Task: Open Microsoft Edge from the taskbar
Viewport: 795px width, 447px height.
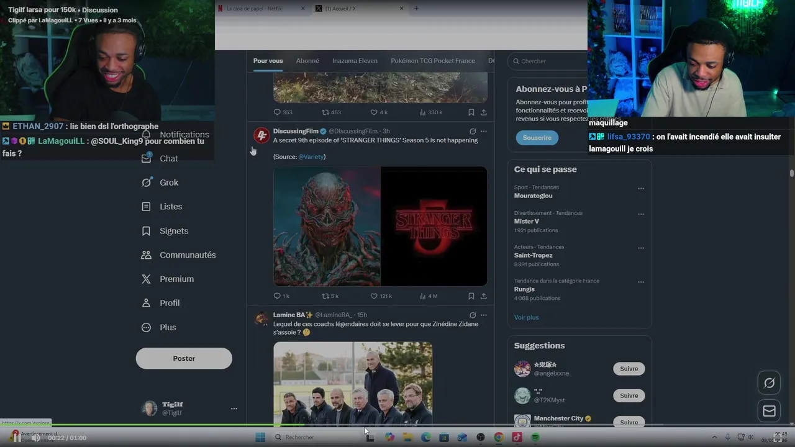Action: (425, 438)
